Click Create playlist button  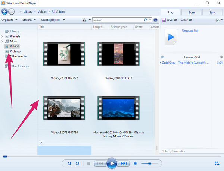pos(50,20)
